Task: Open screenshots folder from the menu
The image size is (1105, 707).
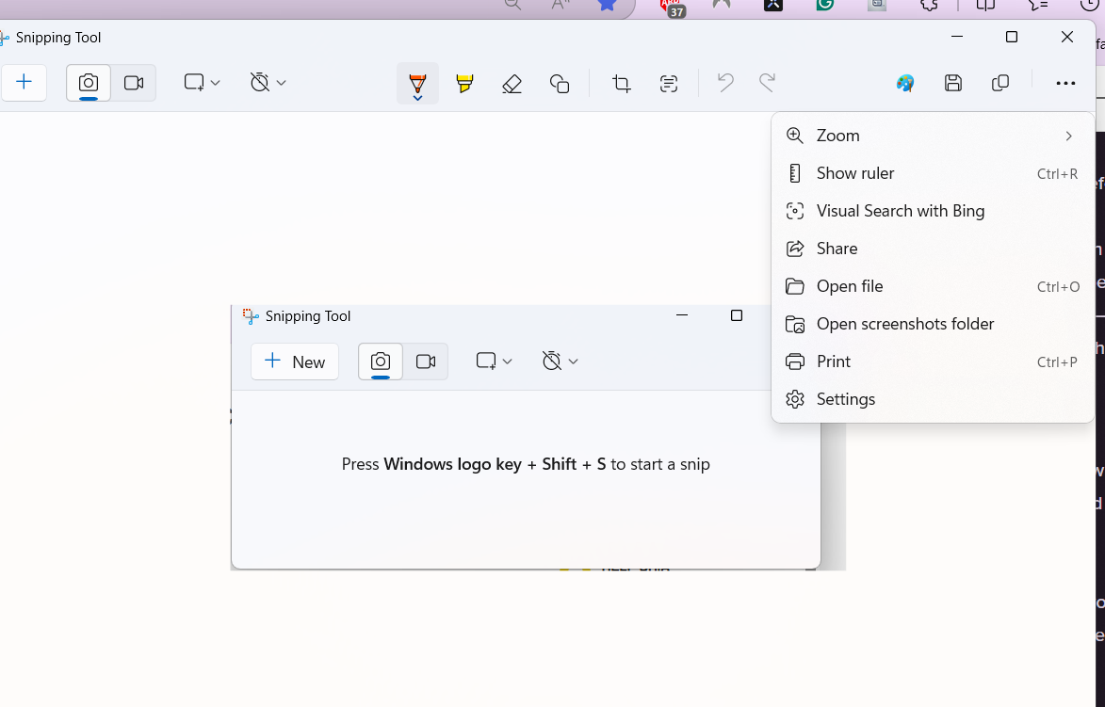Action: 933,324
